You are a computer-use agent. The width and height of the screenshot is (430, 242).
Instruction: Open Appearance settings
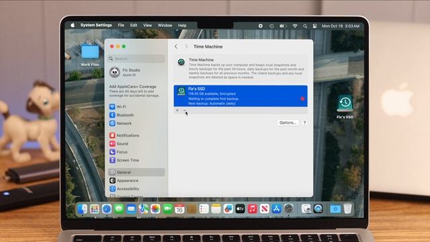pyautogui.click(x=124, y=181)
